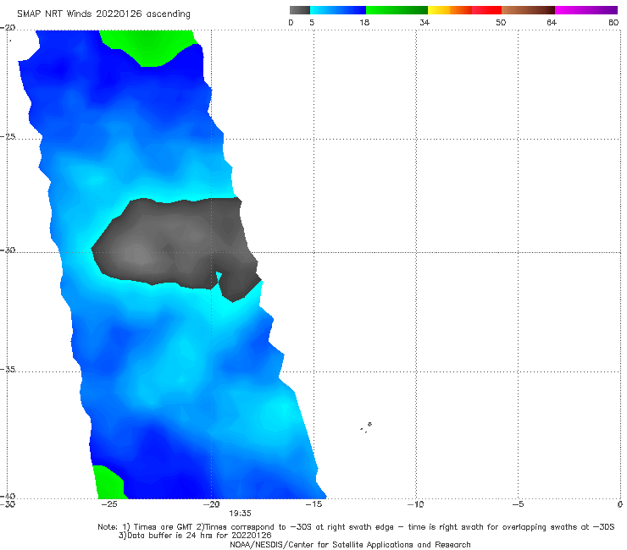Click the note line 'Data buffer is 24 hrs'
This screenshot has height=550, width=627.
(x=195, y=536)
